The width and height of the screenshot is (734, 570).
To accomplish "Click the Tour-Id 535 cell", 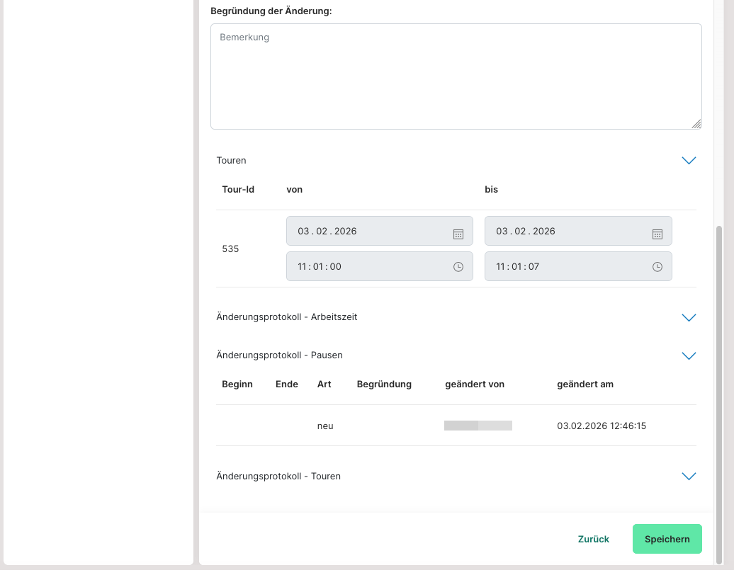I will (230, 249).
